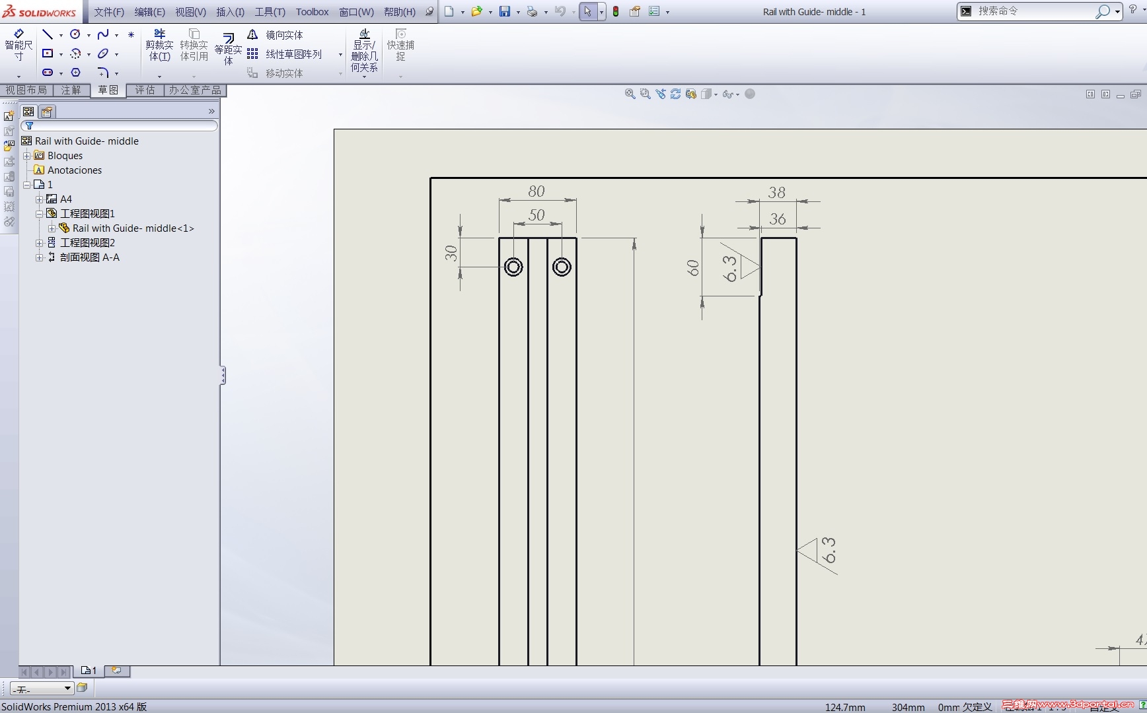Open the FeatureManager design tree tab
1147x713 pixels.
28,112
